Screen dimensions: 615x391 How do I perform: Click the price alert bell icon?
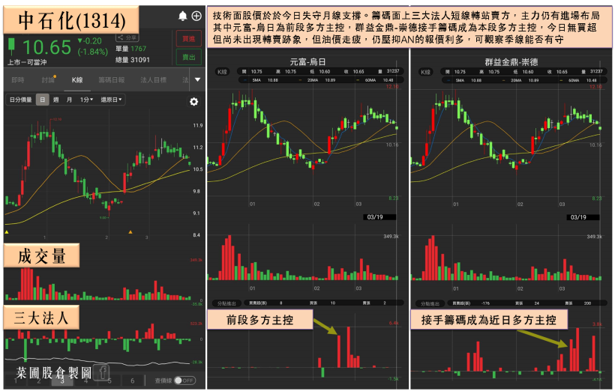183,16
